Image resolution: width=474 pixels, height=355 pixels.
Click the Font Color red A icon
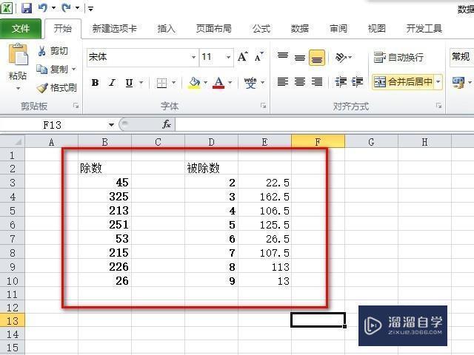point(218,82)
